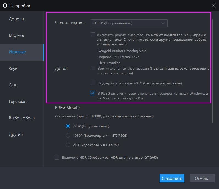Toggle Вертикальная синхронизация checkbox

coord(93,68)
